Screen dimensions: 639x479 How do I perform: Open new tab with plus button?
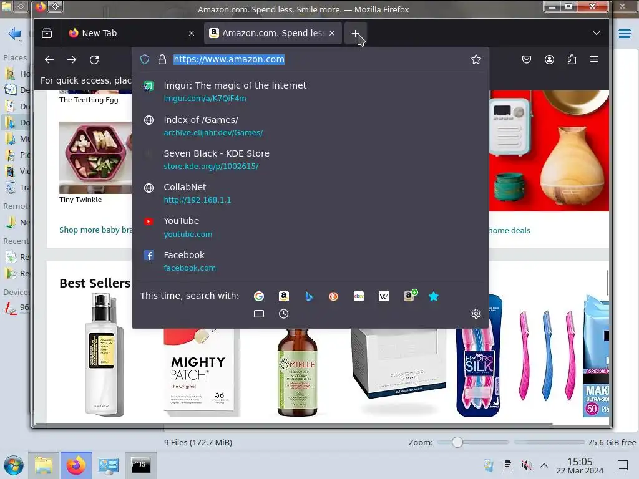(355, 33)
